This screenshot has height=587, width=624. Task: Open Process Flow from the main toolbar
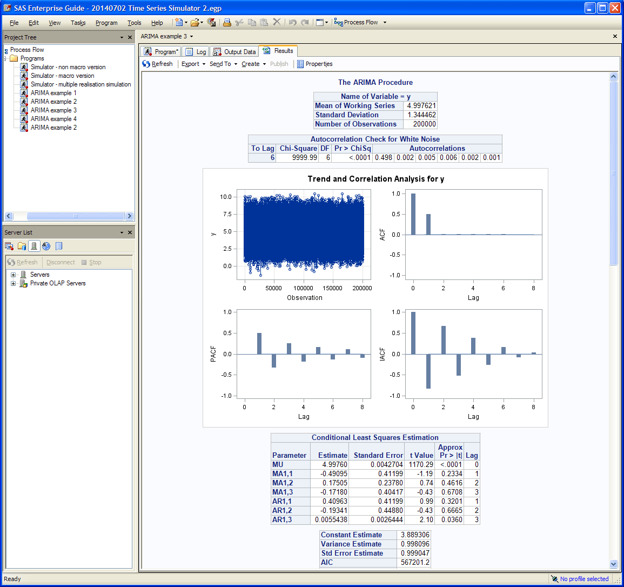click(356, 22)
